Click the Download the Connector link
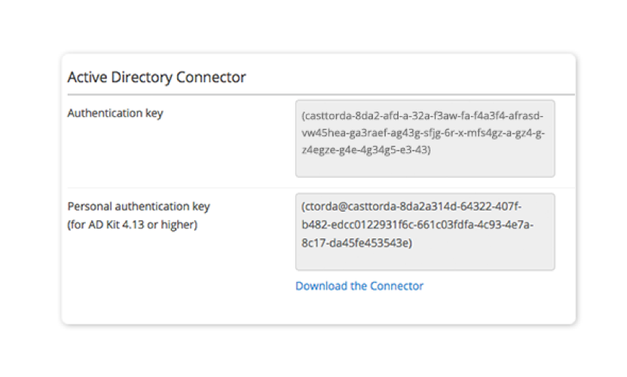627x377 pixels. point(359,286)
